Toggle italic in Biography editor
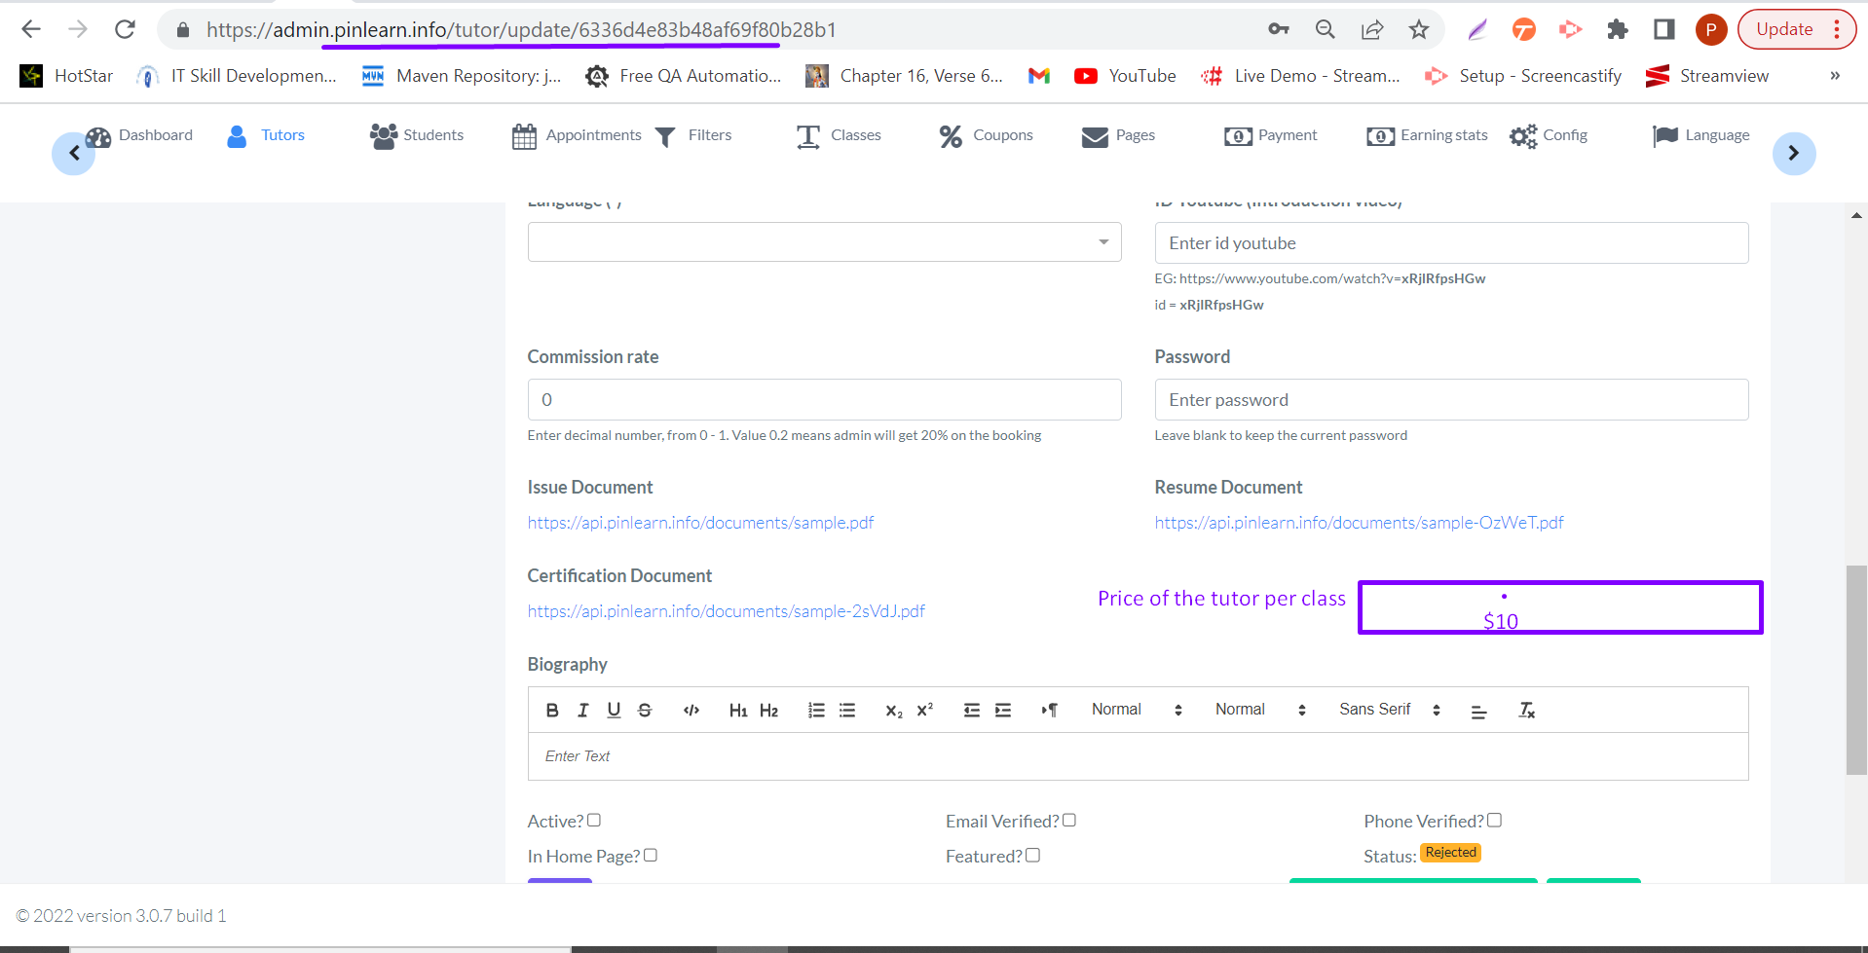This screenshot has width=1868, height=953. 582,711
